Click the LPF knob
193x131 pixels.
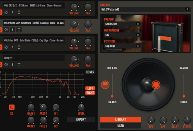(163, 120)
